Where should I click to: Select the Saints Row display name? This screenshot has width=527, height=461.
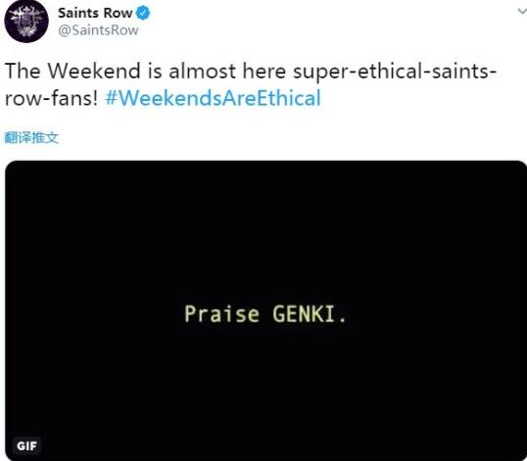[x=95, y=13]
